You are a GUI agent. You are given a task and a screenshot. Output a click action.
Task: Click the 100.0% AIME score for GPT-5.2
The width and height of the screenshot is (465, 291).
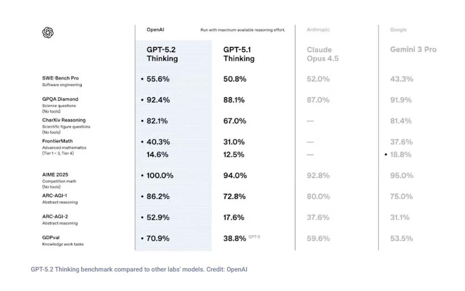click(160, 176)
